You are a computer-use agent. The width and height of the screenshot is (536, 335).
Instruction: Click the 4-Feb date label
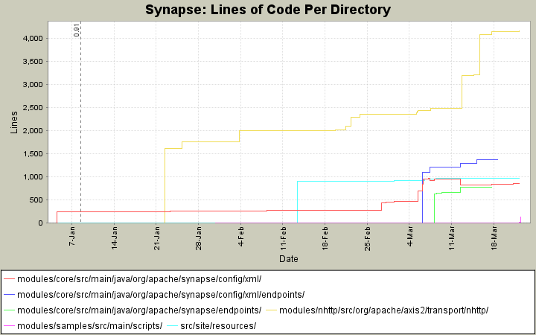coord(241,236)
